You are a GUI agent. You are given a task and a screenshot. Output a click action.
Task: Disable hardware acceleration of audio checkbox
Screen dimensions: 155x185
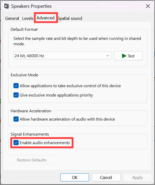pyautogui.click(x=16, y=119)
